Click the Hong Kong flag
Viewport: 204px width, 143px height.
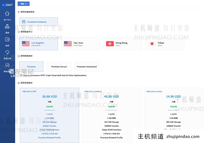tap(110, 44)
